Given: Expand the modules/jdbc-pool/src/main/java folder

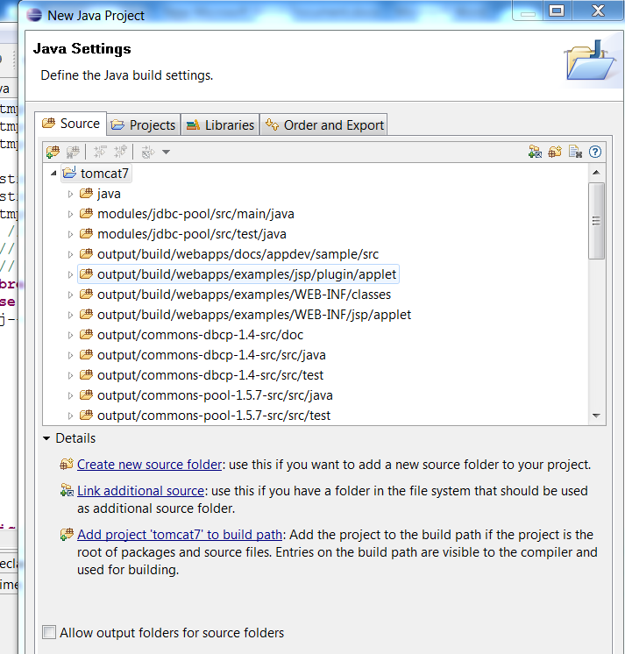Looking at the screenshot, I should coord(71,214).
